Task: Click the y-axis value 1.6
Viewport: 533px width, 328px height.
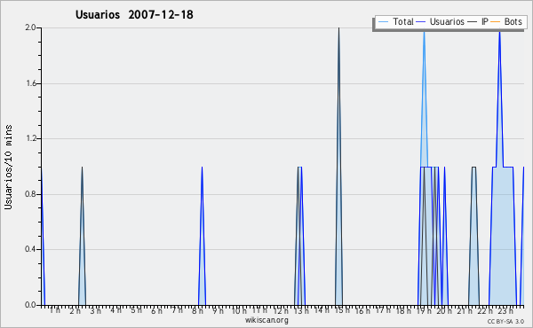Action: (x=30, y=83)
